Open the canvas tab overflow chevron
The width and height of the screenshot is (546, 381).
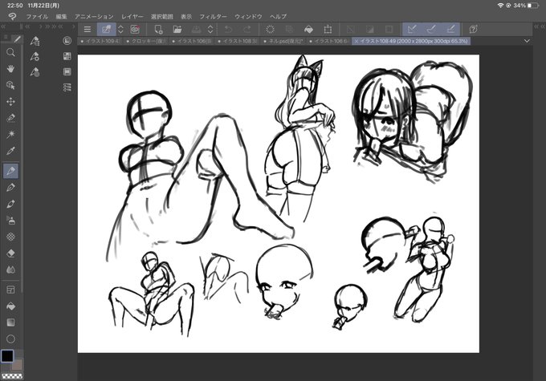(x=527, y=41)
